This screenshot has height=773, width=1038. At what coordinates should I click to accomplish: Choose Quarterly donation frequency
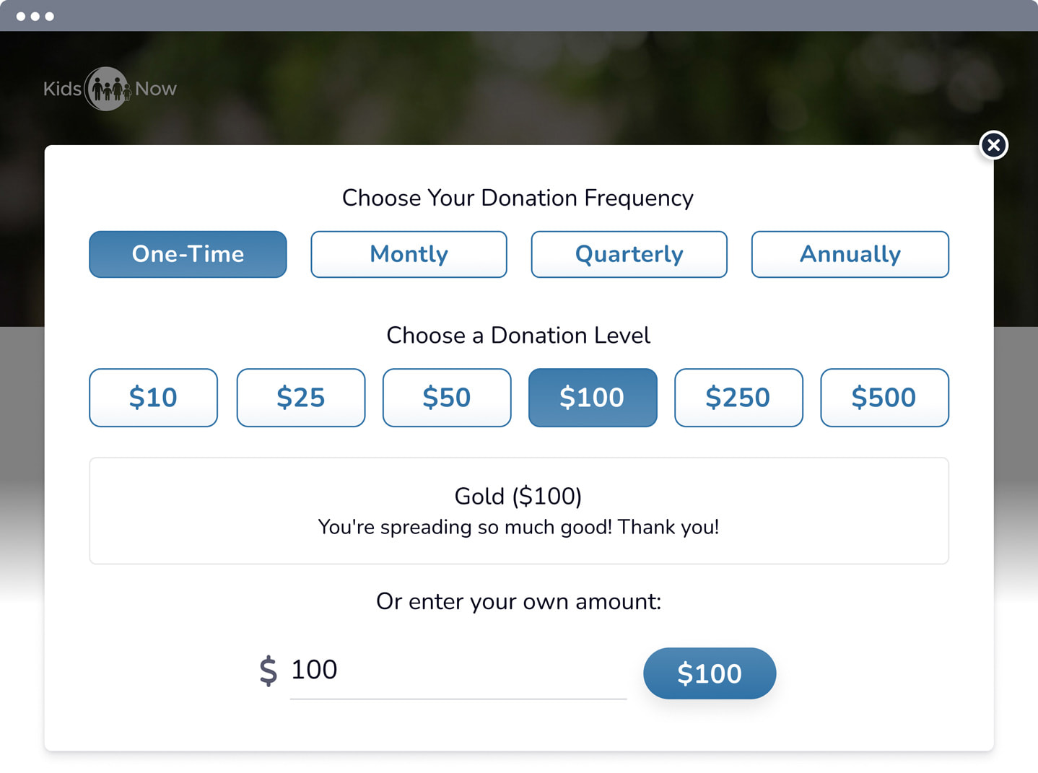(x=629, y=254)
